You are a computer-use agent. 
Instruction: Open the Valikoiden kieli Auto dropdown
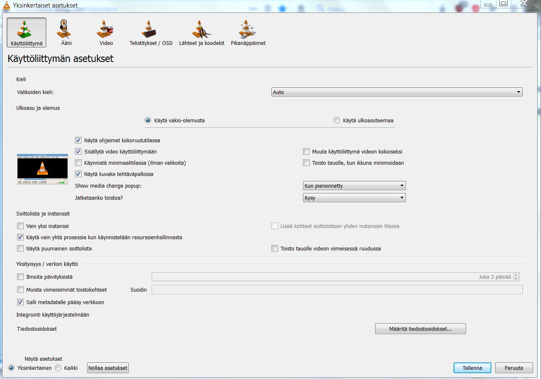click(x=397, y=92)
